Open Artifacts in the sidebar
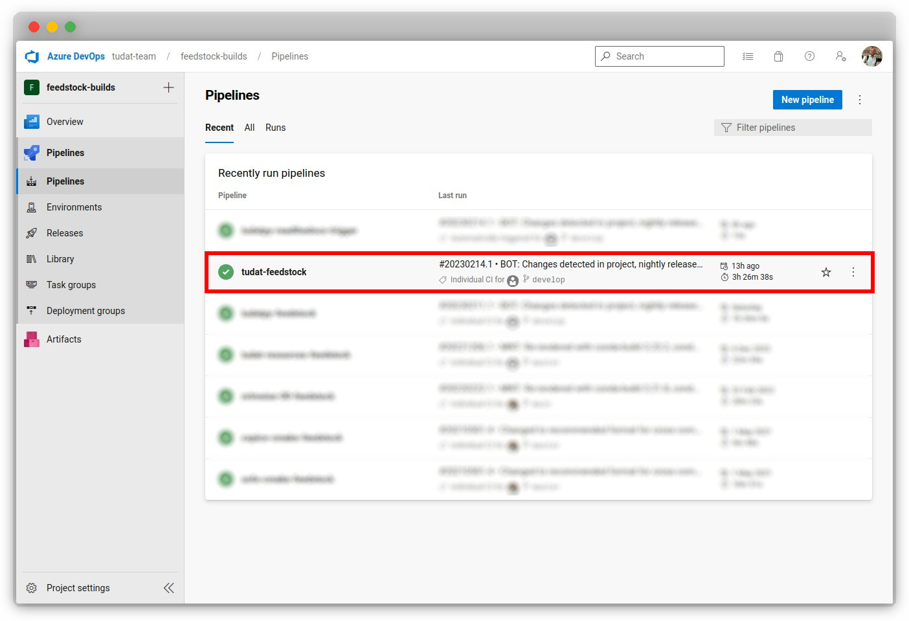Image resolution: width=909 pixels, height=621 pixels. coord(100,339)
